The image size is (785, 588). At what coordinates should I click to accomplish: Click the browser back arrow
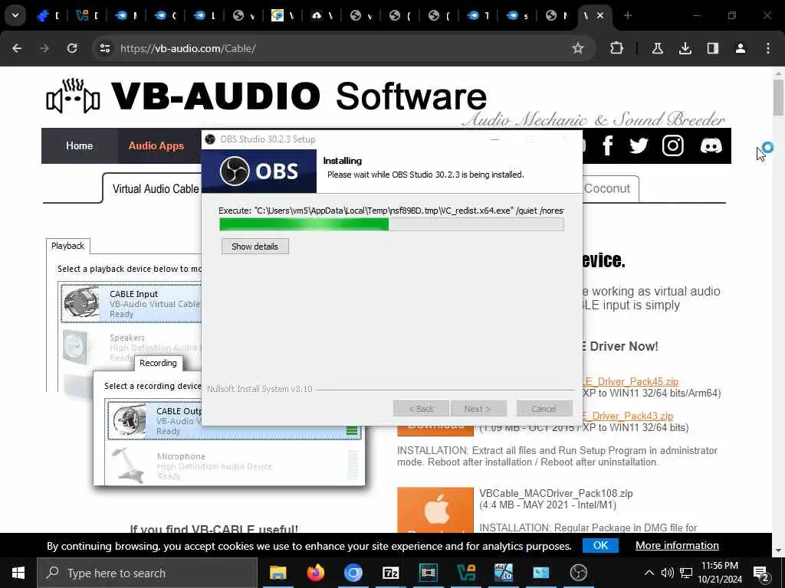point(17,48)
